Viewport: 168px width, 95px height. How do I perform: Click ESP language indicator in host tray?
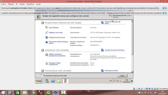(155, 93)
